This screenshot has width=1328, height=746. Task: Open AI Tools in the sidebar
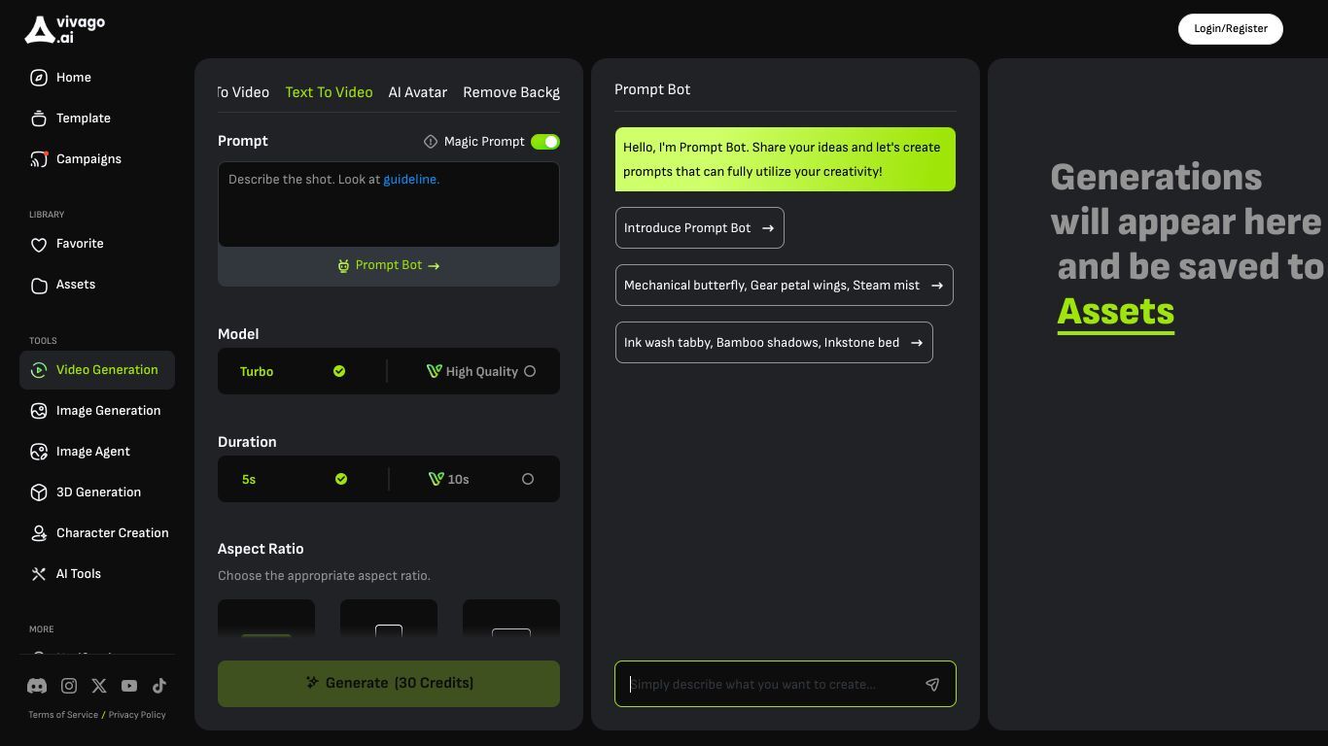[x=97, y=574]
